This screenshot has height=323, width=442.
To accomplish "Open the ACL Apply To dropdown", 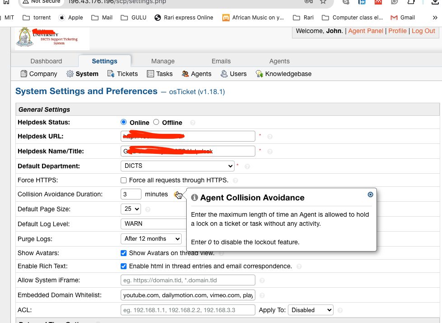I will coord(310,310).
